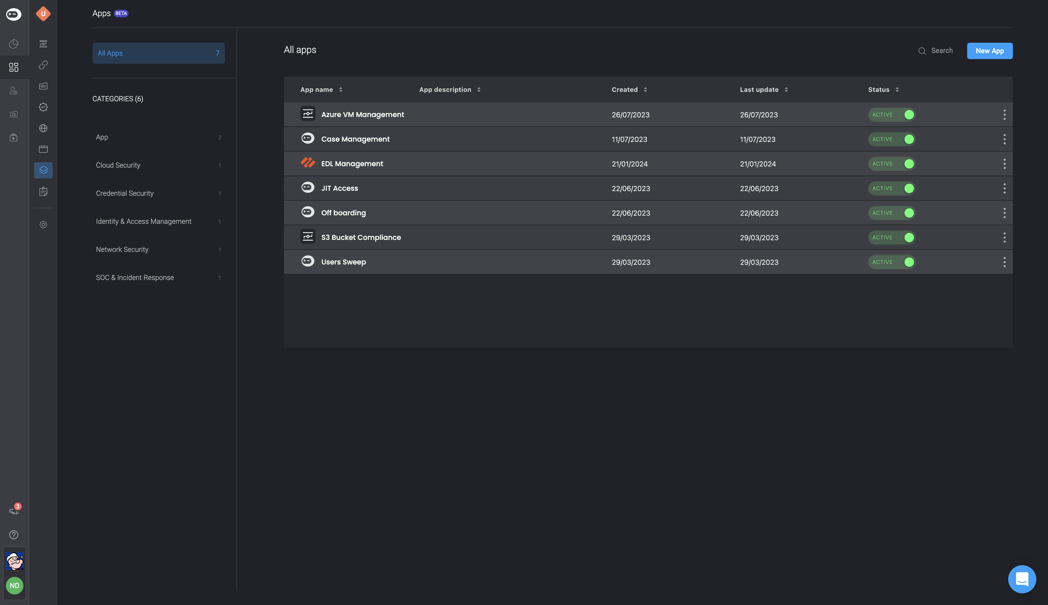This screenshot has height=605, width=1048.
Task: Open more options for Users Sweep
Action: [x=1004, y=262]
